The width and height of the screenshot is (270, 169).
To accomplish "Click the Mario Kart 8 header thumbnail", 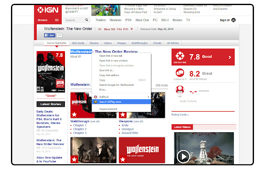I will click(x=106, y=11).
